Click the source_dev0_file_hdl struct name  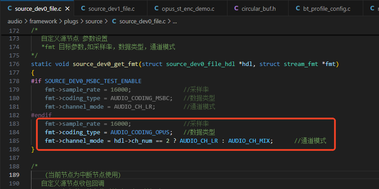[201, 64]
